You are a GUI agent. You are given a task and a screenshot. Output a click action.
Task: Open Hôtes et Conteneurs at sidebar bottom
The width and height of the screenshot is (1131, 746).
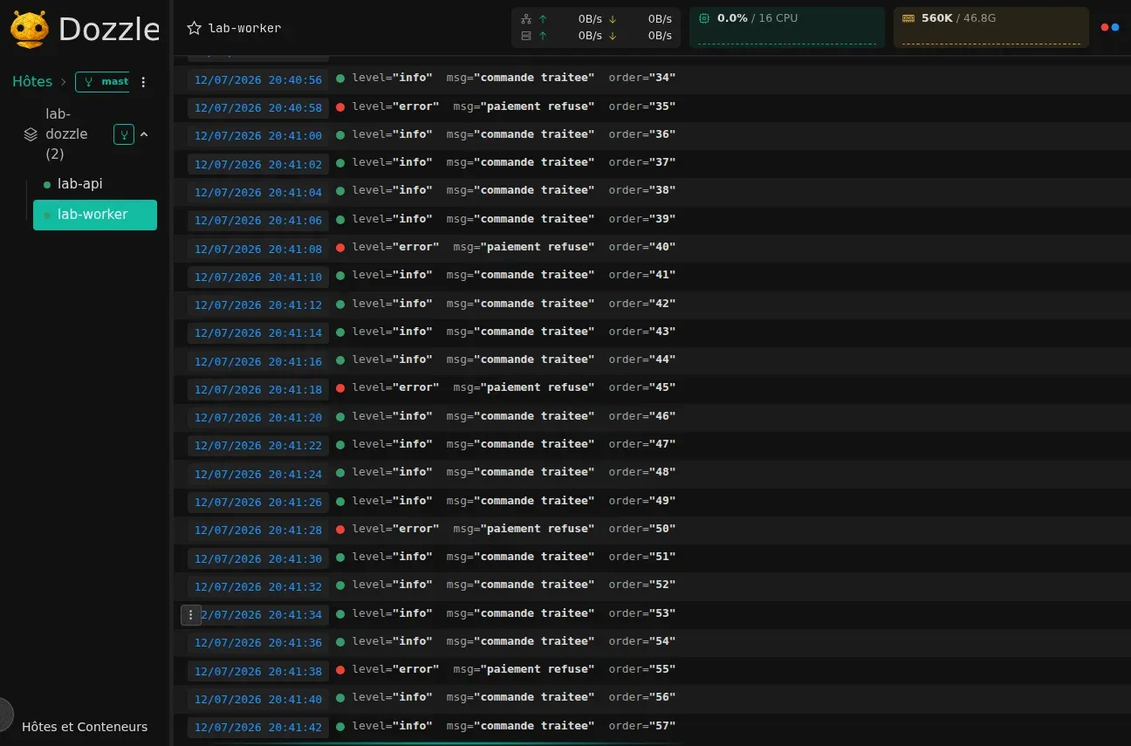coord(85,727)
